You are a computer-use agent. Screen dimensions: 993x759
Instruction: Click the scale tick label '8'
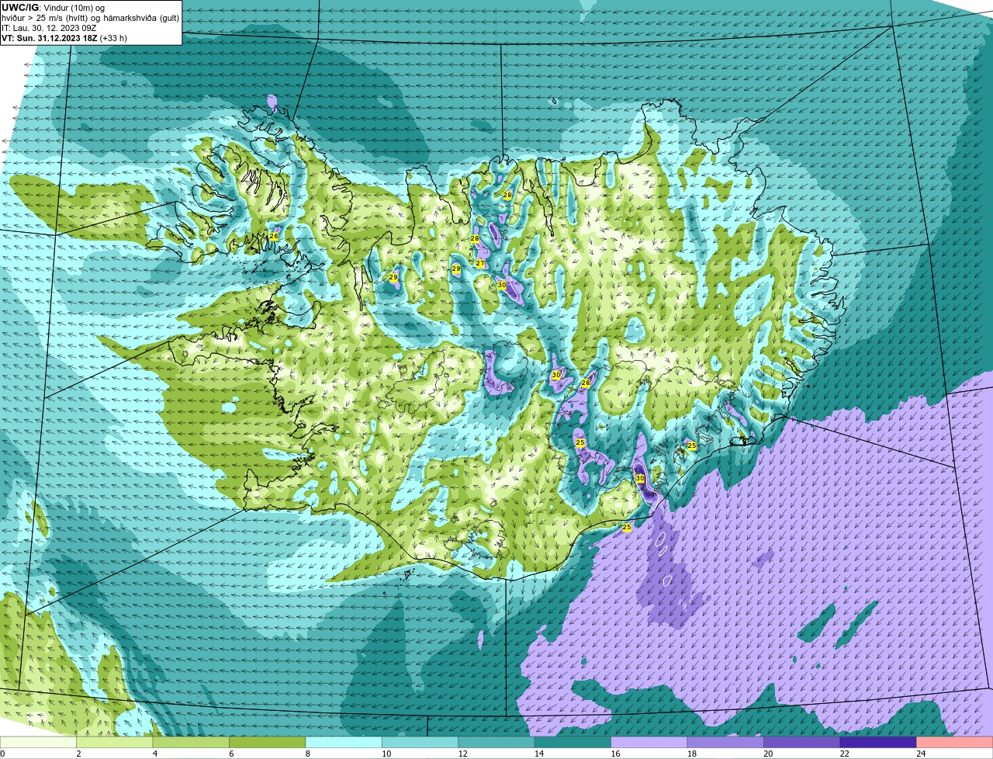coord(306,754)
